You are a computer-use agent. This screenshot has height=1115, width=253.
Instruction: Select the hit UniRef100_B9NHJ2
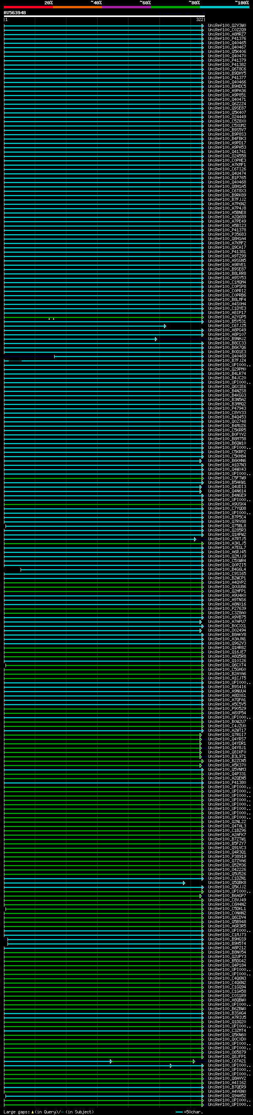pyautogui.click(x=227, y=339)
